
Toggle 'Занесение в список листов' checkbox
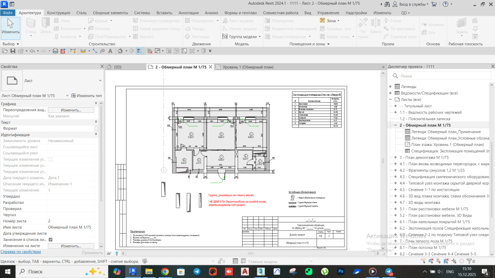(50, 240)
